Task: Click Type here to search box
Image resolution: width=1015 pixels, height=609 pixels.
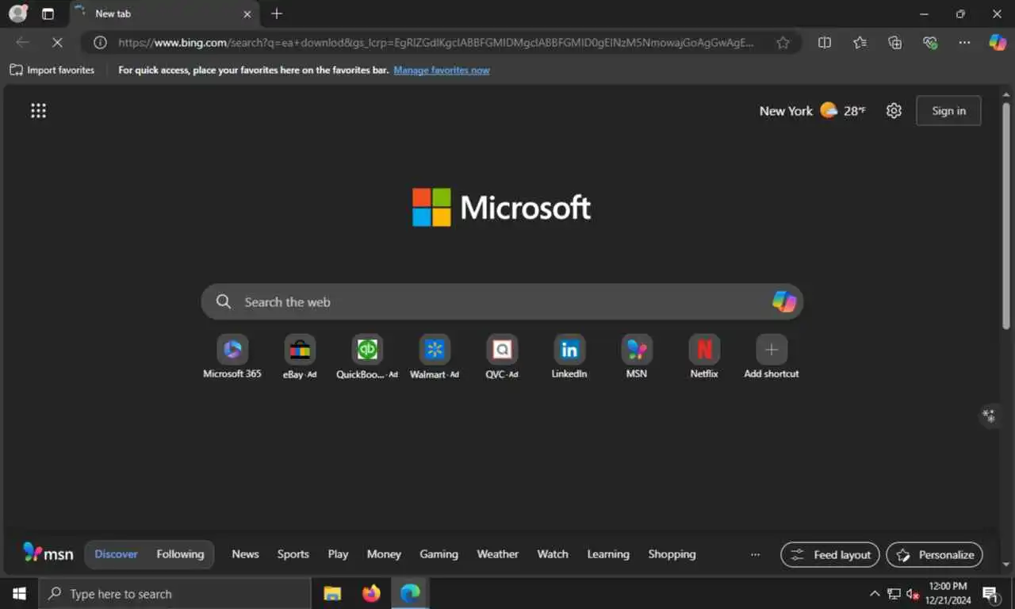Action: coord(174,593)
